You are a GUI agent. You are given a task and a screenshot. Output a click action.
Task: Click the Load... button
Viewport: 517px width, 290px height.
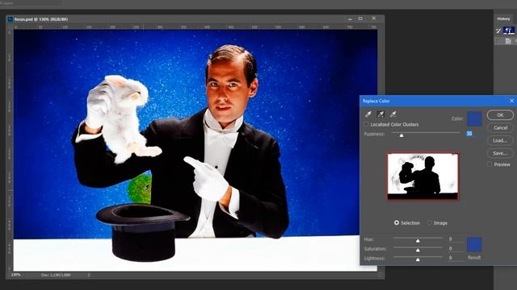coord(500,140)
